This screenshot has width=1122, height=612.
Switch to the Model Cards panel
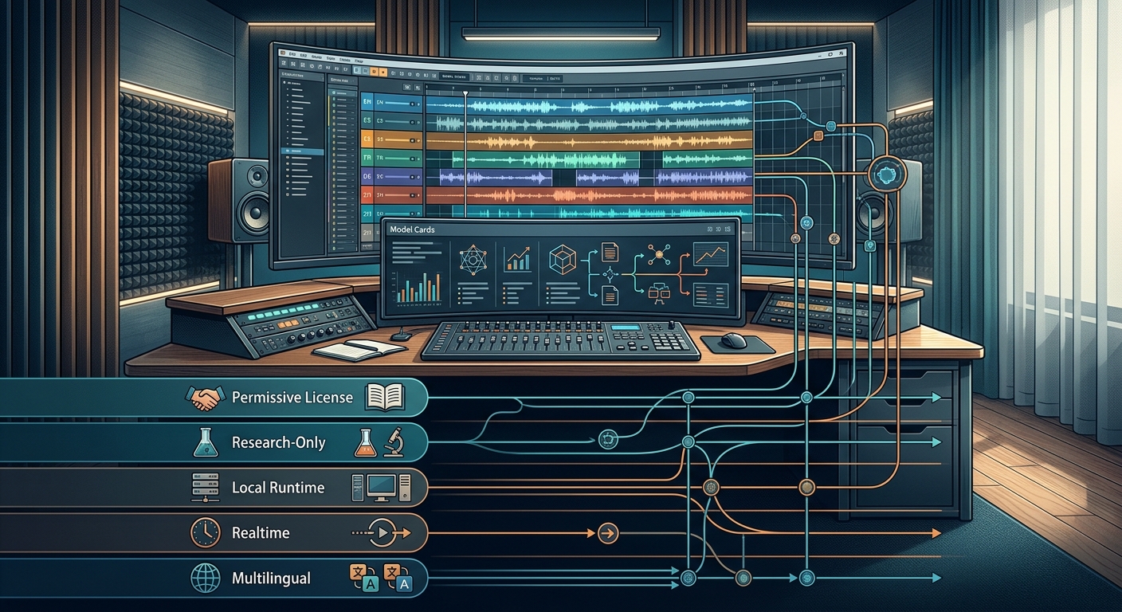click(x=414, y=229)
